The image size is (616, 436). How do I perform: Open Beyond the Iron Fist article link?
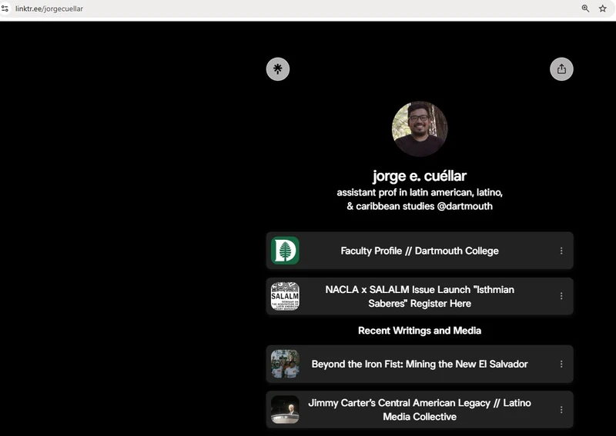click(x=420, y=364)
